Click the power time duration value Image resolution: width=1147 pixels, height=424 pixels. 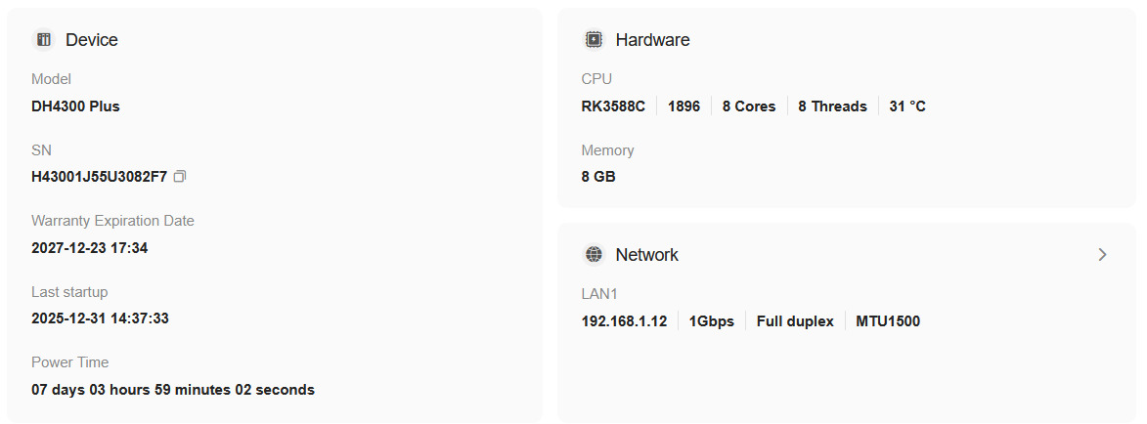(173, 390)
